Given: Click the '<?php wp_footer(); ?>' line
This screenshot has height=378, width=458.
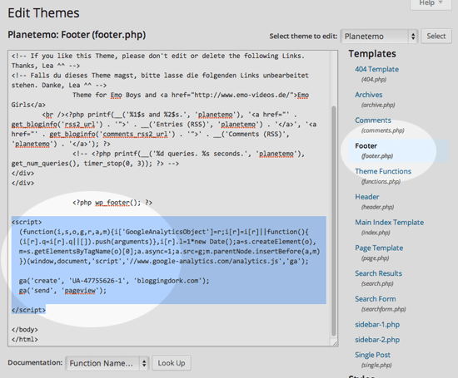Looking at the screenshot, I should click(x=112, y=203).
